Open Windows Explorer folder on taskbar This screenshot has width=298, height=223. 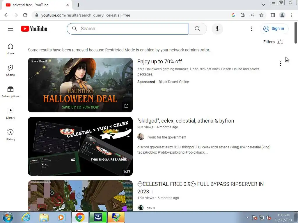[44, 217]
